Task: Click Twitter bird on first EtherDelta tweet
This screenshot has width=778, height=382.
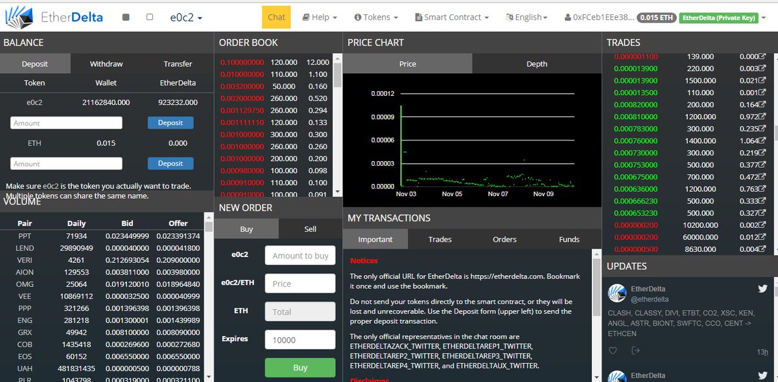Action: tap(762, 288)
